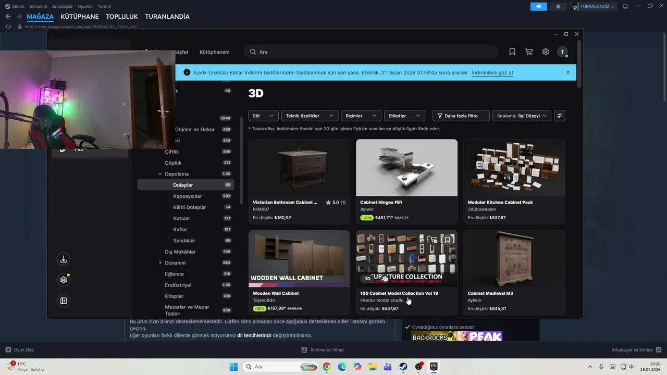Collapse the Depolama category chevron

click(160, 174)
